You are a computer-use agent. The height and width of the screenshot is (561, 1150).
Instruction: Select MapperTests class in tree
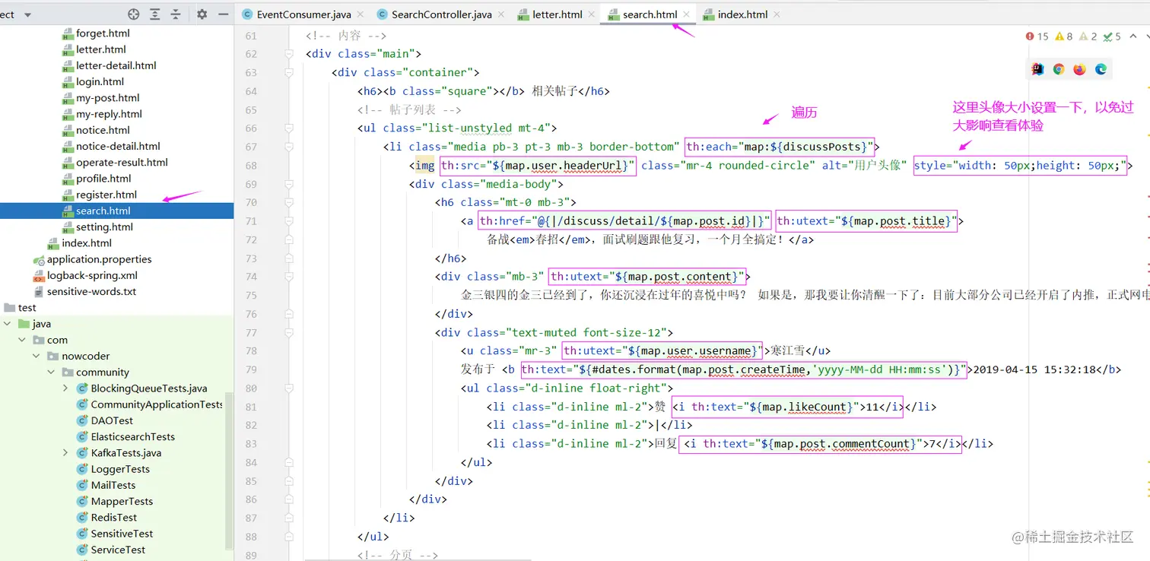click(x=122, y=502)
